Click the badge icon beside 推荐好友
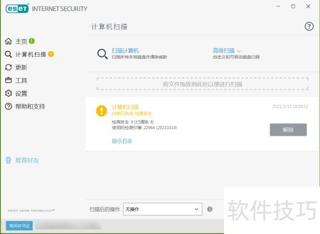The width and height of the screenshot is (320, 234). coord(8,160)
